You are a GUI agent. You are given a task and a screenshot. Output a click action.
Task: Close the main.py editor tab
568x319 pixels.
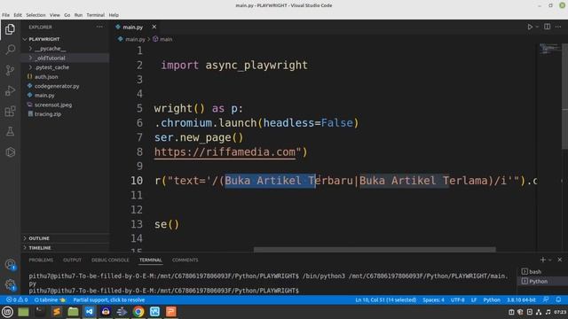click(x=154, y=27)
